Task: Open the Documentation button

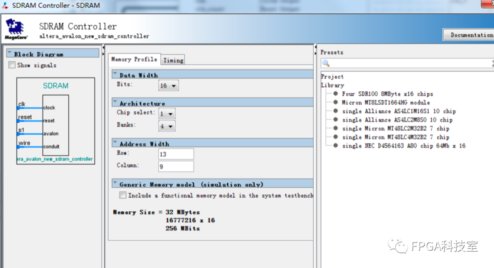Action: click(x=469, y=35)
